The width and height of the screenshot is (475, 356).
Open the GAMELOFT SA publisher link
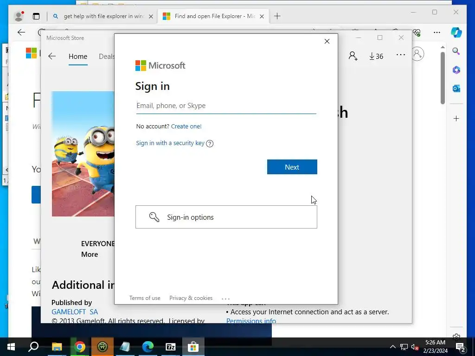(75, 312)
